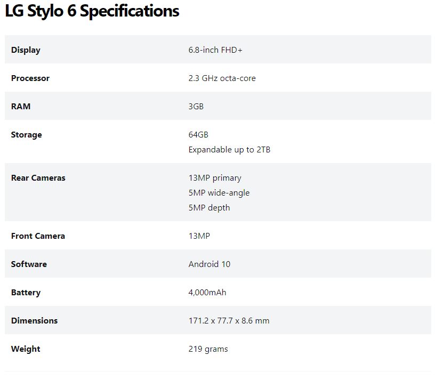
Task: Click the Weight label
Action: (x=26, y=349)
